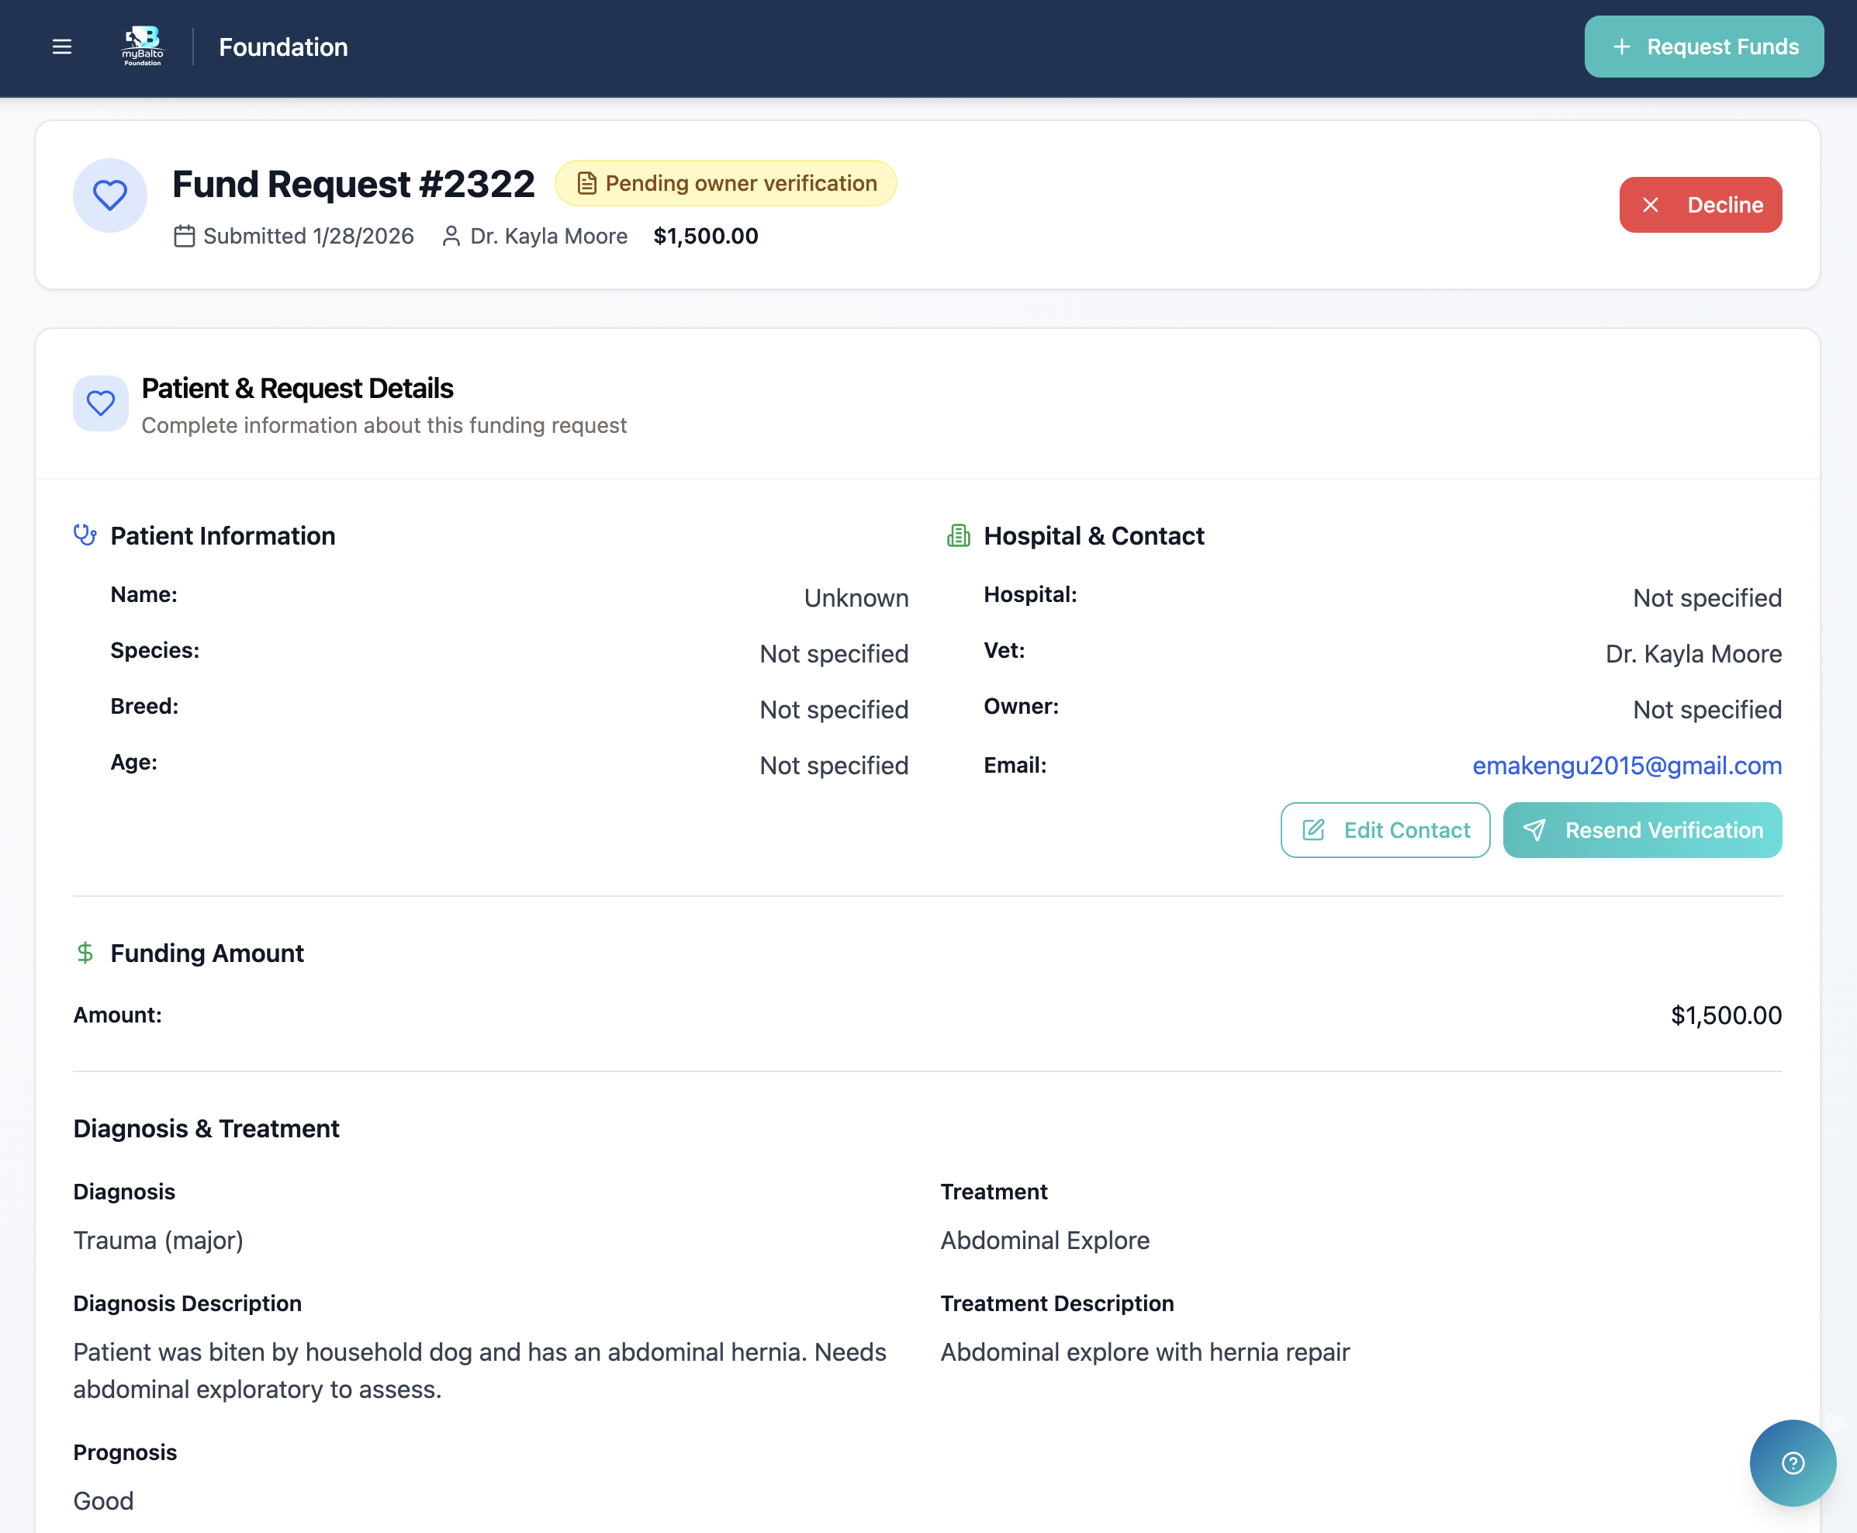The height and width of the screenshot is (1533, 1857).
Task: Click the Vet value 'Dr. Kayla Moore'
Action: click(1693, 653)
